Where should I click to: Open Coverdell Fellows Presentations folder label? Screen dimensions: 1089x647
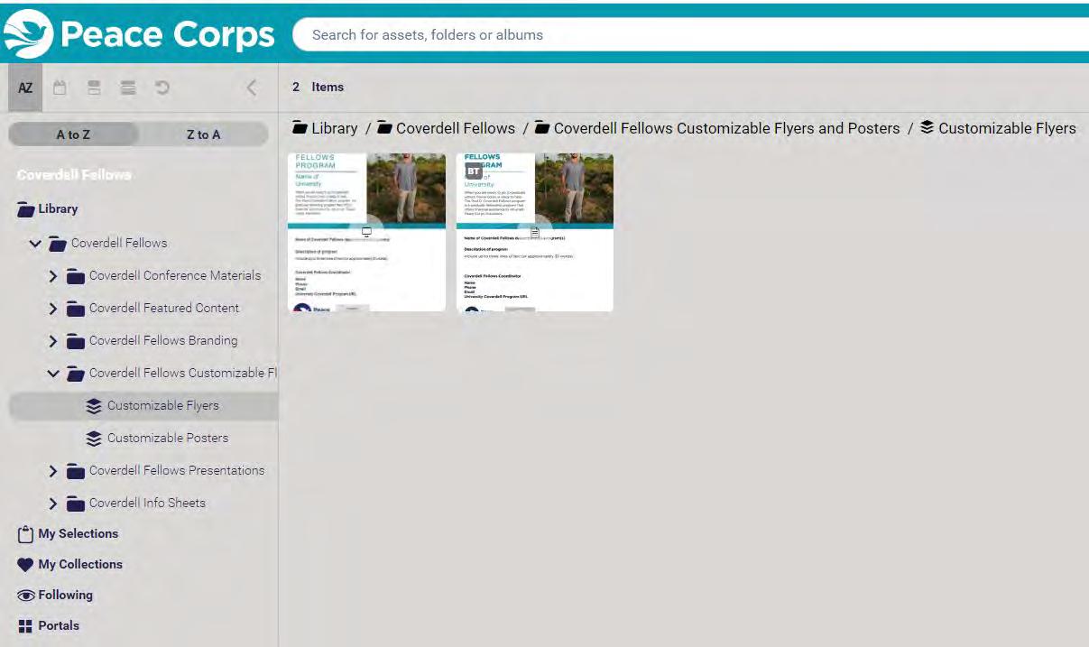[x=177, y=471]
